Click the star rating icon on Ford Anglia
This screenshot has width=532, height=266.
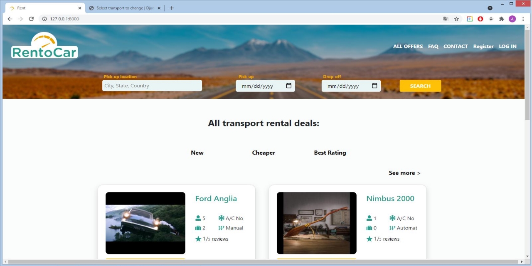click(198, 239)
